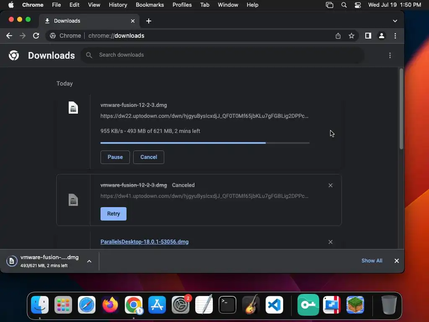Open the Window menu
This screenshot has width=429, height=322.
point(228,5)
